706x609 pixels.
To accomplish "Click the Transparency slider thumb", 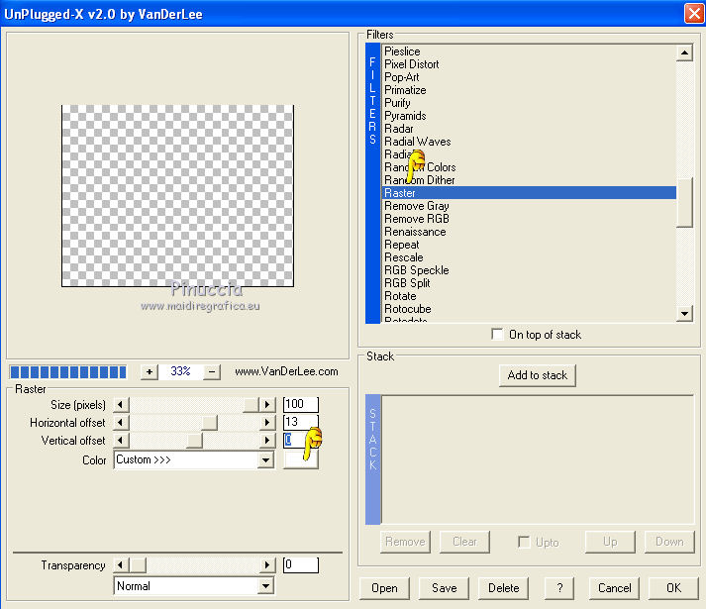I will coord(138,564).
